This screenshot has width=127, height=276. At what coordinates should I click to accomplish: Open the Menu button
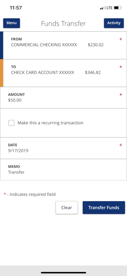(12, 23)
